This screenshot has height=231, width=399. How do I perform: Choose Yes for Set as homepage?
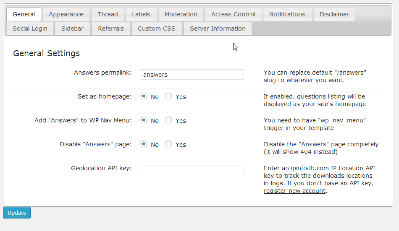click(168, 96)
